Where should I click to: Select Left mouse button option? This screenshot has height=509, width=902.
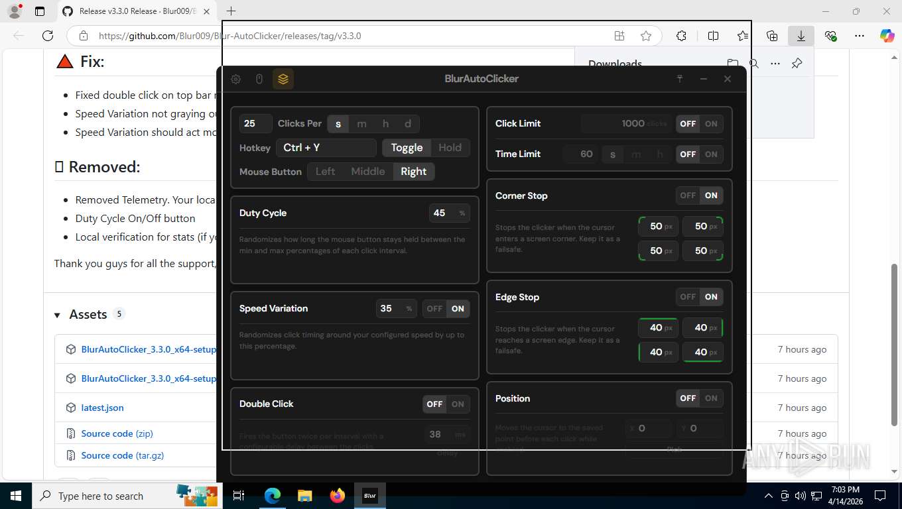(325, 172)
